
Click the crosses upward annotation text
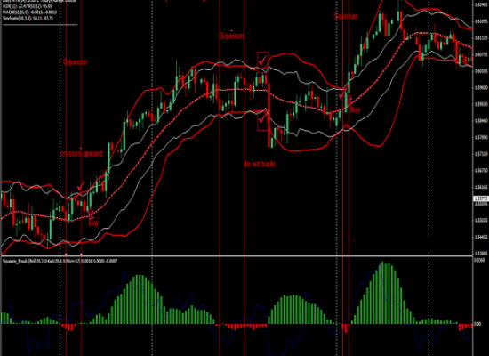pyautogui.click(x=81, y=154)
